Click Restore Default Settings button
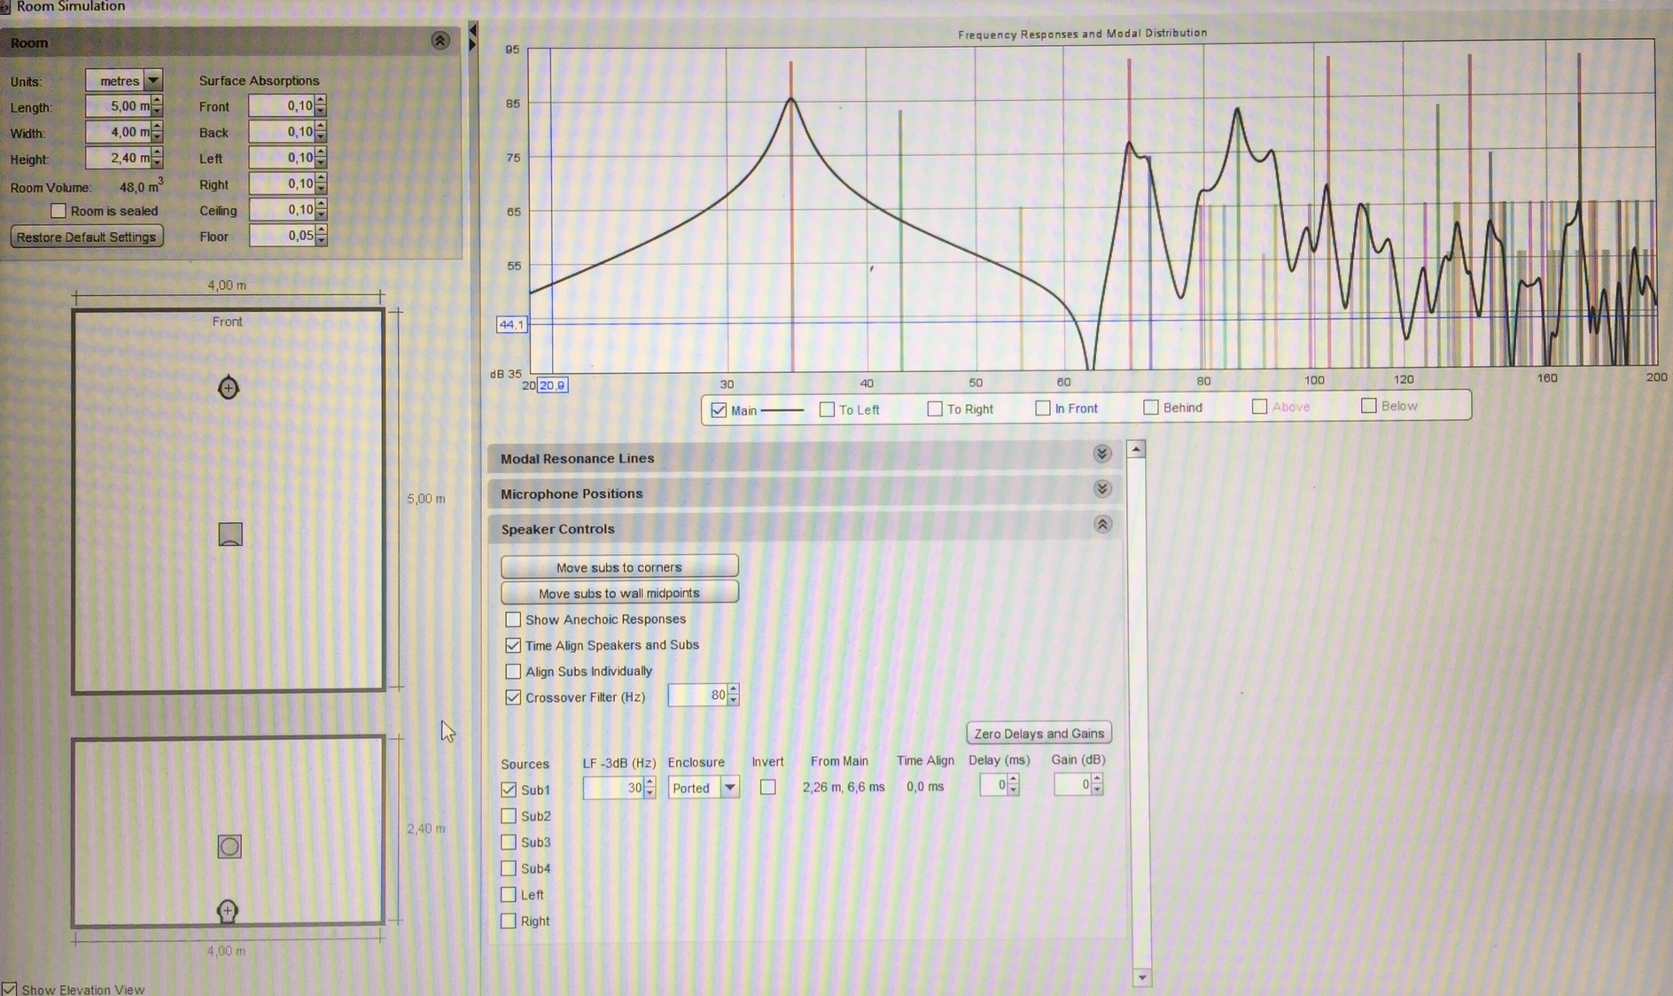1673x996 pixels. 86,237
